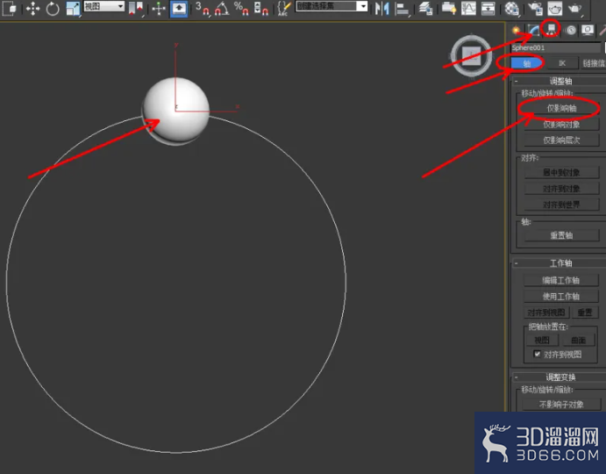Collapse the 调整轴 rollout

coord(559,81)
